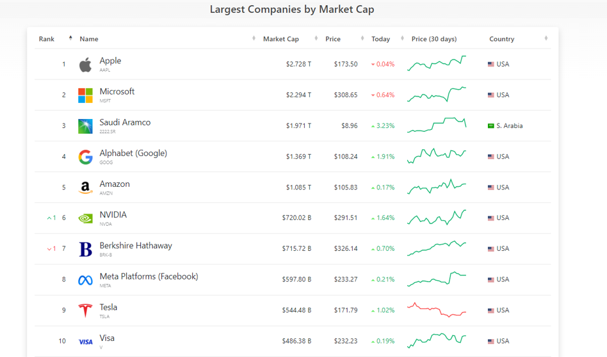The width and height of the screenshot is (607, 357).
Task: Sort by Country column arrow
Action: (546, 38)
